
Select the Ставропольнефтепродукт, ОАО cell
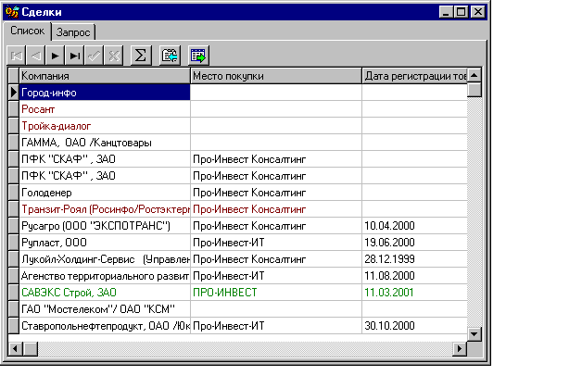click(x=105, y=326)
